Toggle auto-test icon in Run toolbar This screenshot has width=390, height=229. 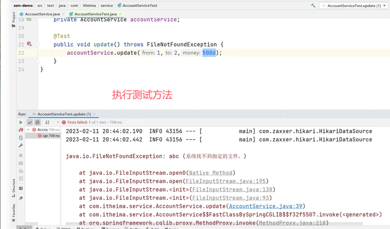click(x=21, y=138)
